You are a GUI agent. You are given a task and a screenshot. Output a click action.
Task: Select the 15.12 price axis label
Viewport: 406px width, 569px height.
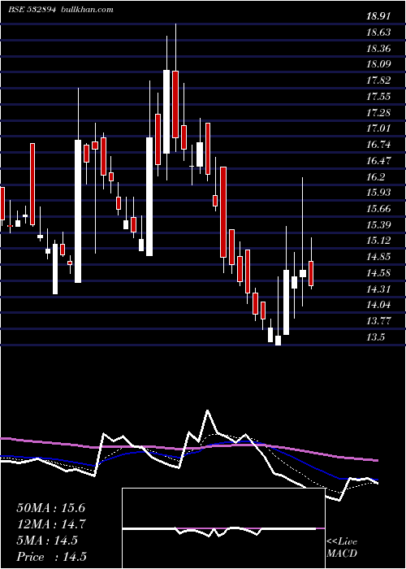click(378, 241)
